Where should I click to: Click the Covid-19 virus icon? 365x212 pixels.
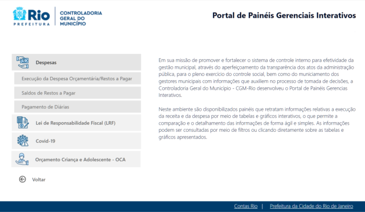[23, 141]
